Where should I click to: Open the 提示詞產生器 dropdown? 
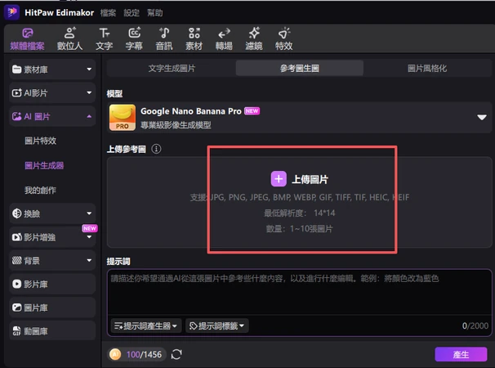[146, 325]
